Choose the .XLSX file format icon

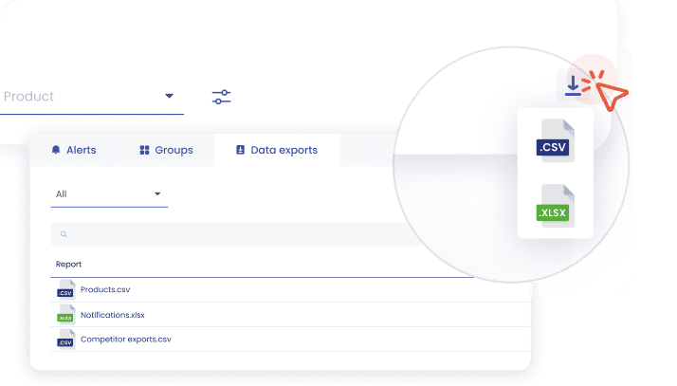click(x=555, y=207)
